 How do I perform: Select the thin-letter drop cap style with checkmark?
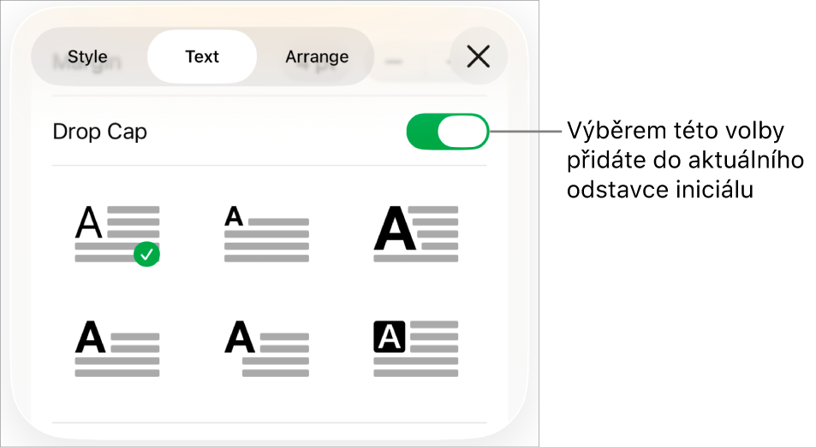[x=116, y=233]
